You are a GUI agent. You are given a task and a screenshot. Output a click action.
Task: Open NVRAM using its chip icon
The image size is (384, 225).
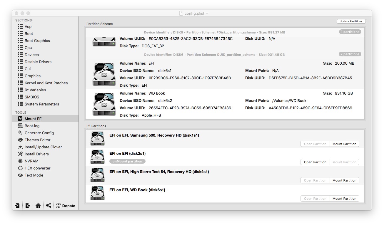[20, 161]
